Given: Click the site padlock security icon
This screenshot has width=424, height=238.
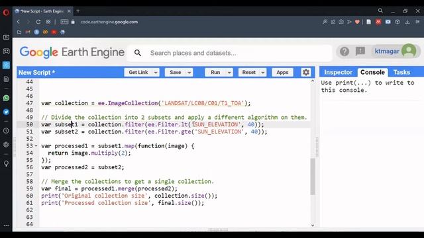Looking at the screenshot, I should [73, 22].
